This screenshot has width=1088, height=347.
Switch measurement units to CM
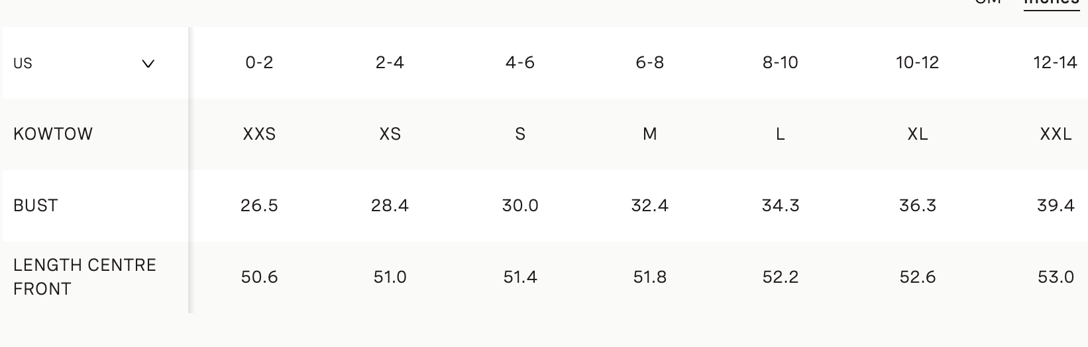click(x=987, y=2)
